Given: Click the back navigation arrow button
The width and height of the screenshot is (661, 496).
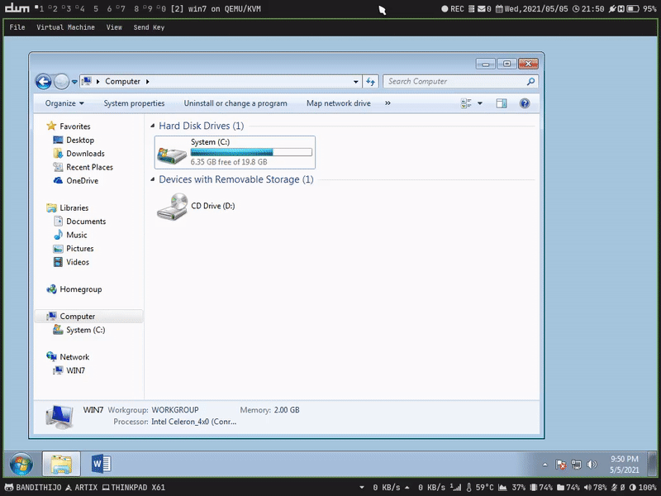Looking at the screenshot, I should point(44,82).
